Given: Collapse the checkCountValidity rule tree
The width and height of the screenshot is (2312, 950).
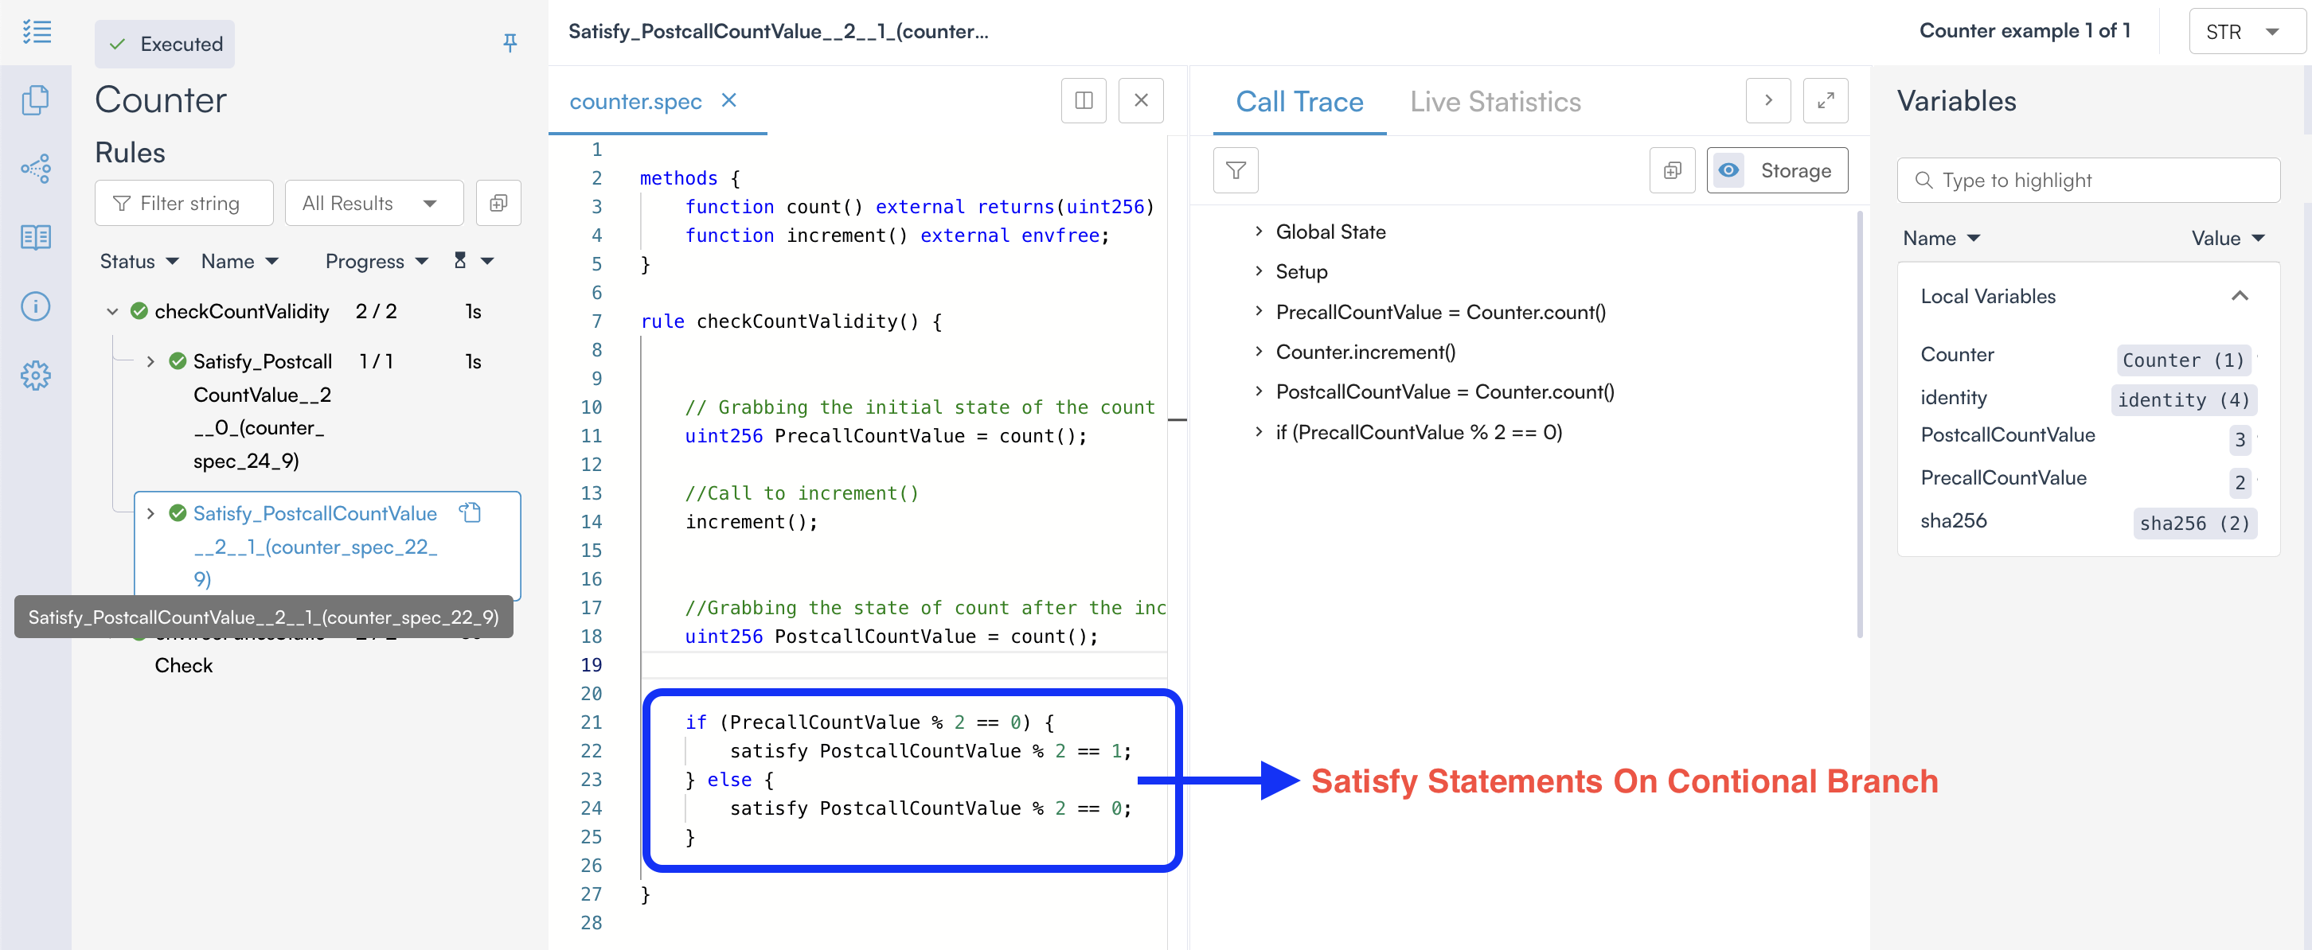Looking at the screenshot, I should coord(112,311).
